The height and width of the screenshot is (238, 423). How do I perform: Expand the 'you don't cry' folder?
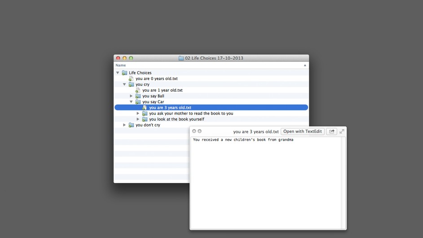tap(124, 125)
